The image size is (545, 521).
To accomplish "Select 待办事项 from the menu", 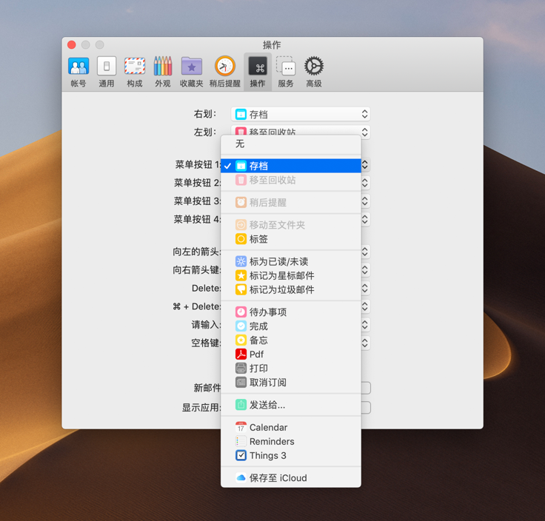I will [291, 312].
